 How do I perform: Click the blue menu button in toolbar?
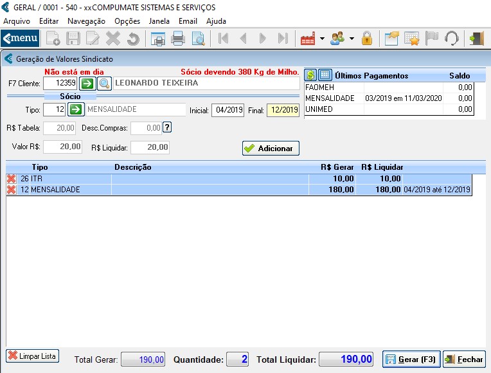(x=20, y=38)
